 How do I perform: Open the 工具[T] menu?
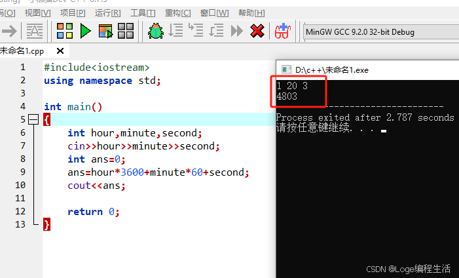143,13
